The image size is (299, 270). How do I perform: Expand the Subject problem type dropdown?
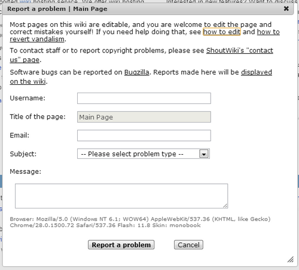tap(144, 154)
